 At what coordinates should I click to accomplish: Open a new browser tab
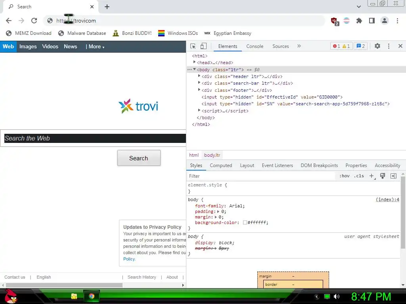click(107, 7)
